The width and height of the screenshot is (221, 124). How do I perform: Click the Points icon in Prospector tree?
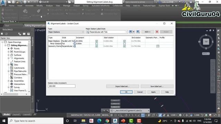pyautogui.click(x=12, y=49)
